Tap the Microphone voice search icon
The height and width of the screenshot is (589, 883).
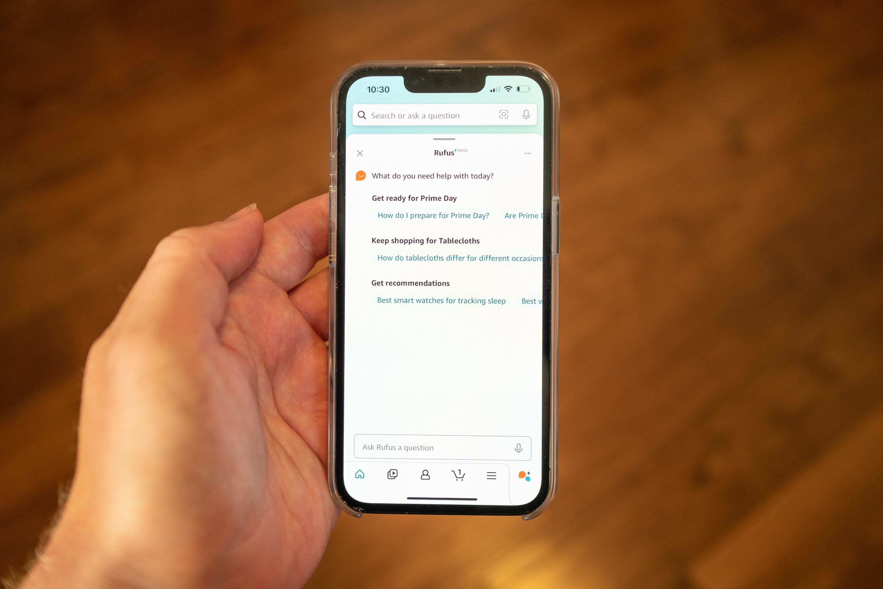click(x=530, y=116)
